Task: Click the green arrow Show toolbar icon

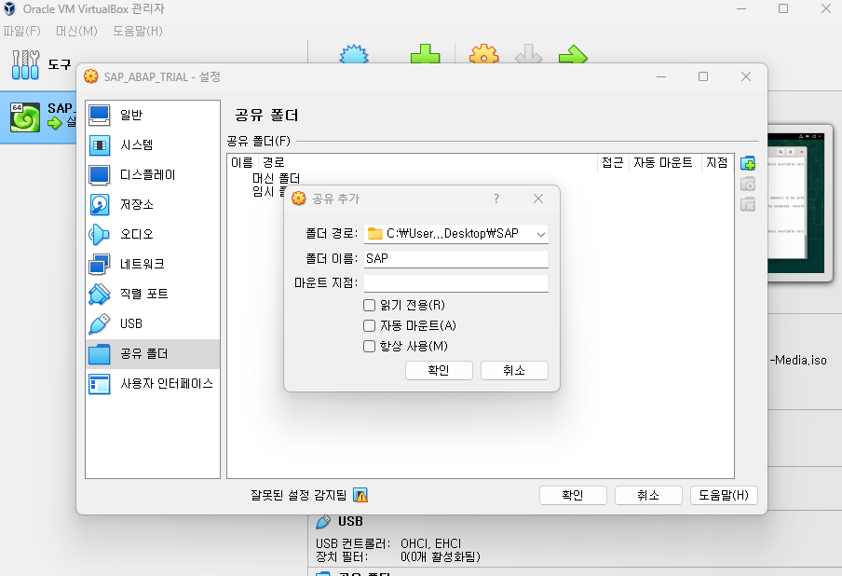Action: tap(573, 54)
